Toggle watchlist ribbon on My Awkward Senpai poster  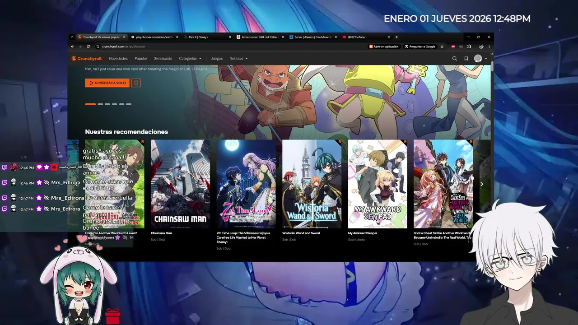pyautogui.click(x=405, y=142)
